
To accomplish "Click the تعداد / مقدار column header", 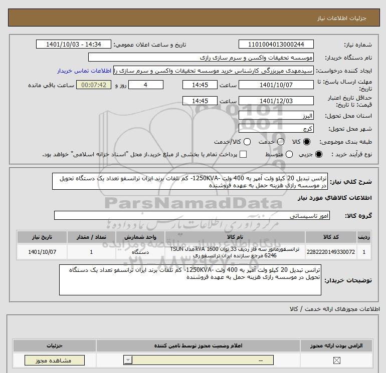I will [x=91, y=237].
